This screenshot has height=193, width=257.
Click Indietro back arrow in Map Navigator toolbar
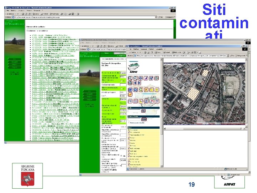(132, 52)
